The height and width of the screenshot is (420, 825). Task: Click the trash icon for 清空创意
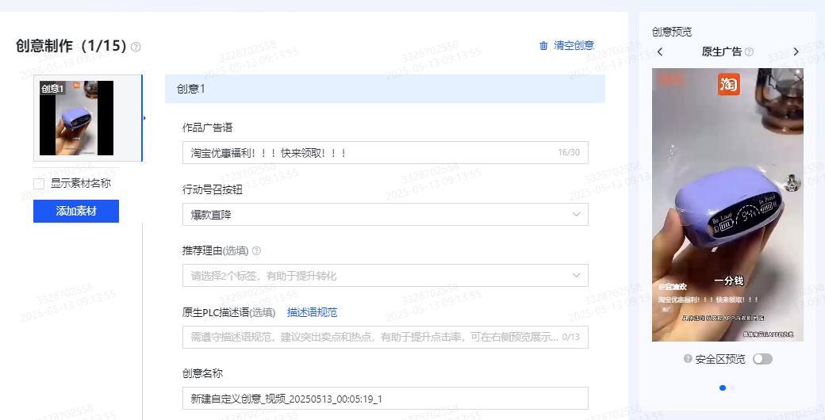pos(543,46)
